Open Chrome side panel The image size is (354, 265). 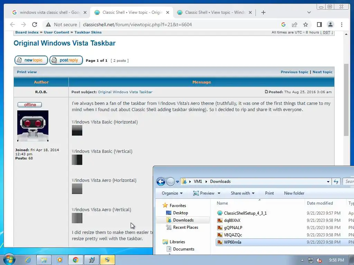click(319, 24)
